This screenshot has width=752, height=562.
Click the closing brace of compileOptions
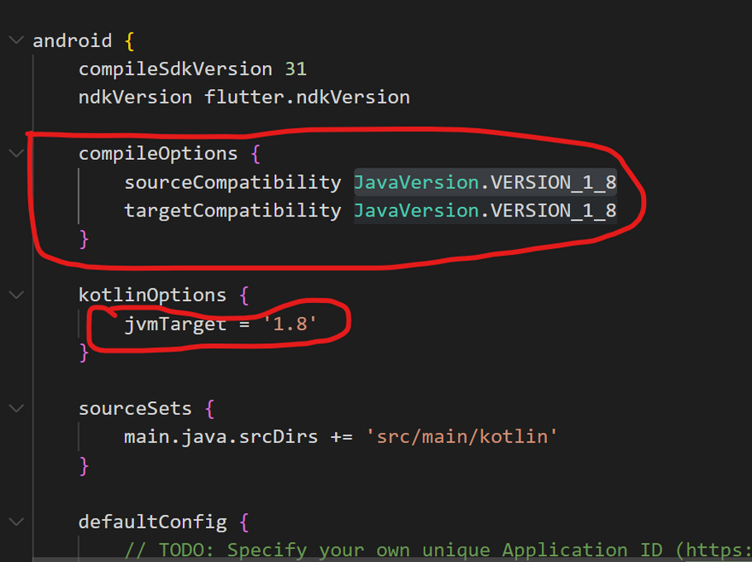click(x=84, y=238)
